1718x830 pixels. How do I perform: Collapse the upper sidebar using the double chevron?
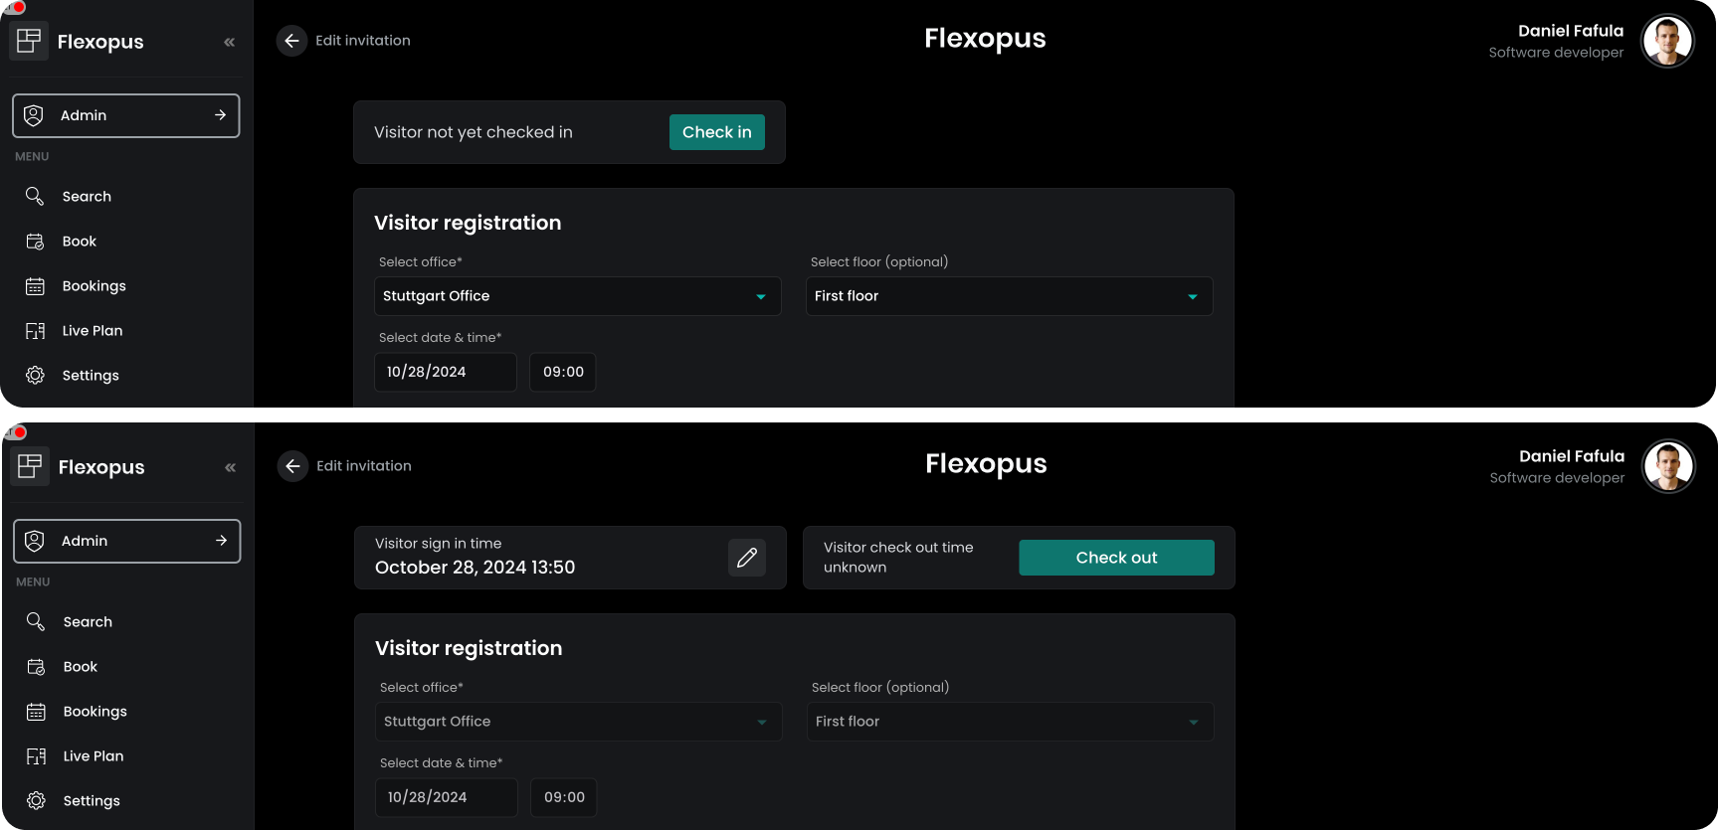coord(230,42)
